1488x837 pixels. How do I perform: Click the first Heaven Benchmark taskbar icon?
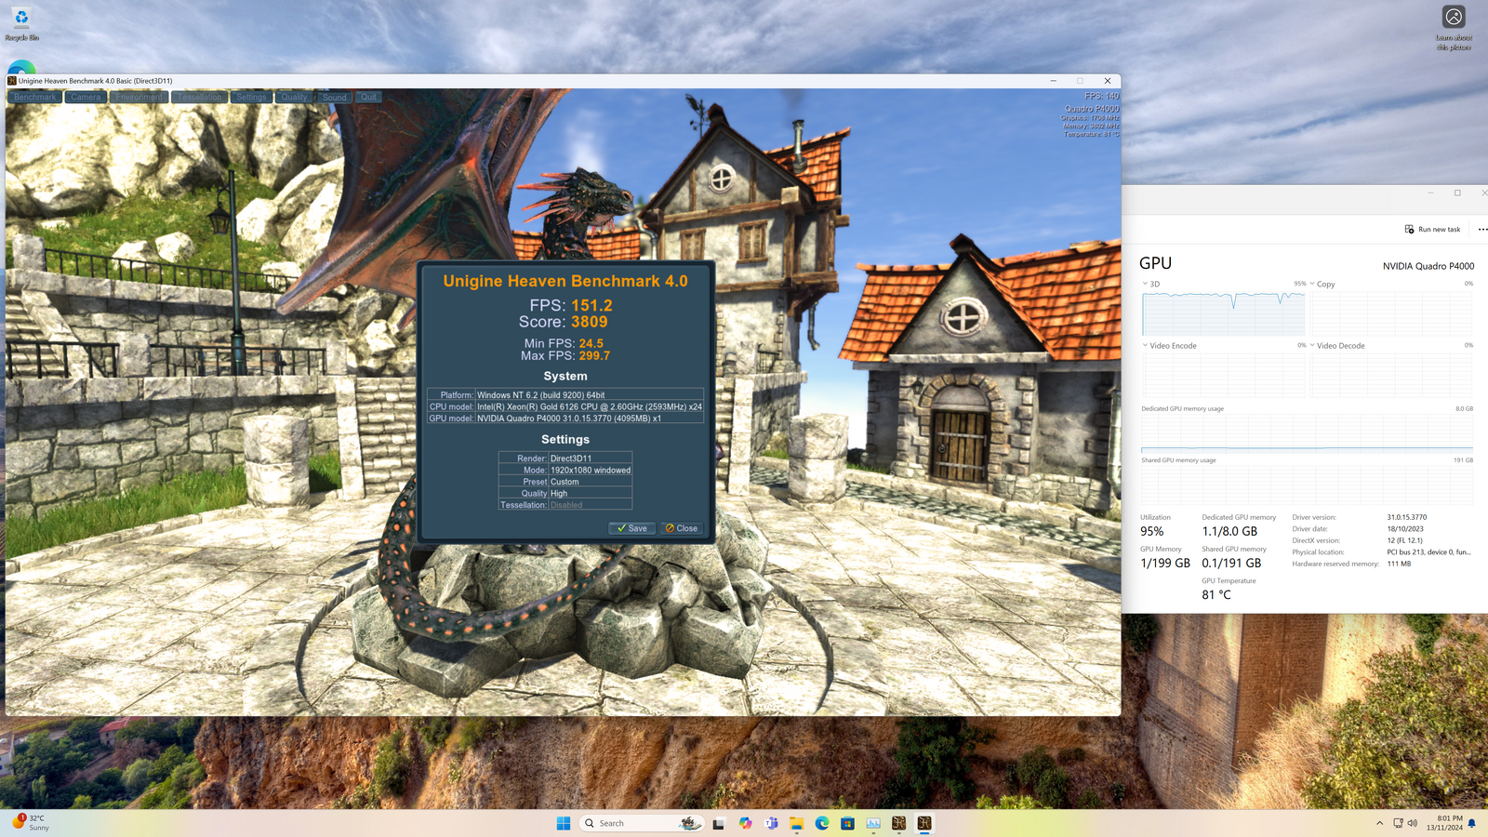pyautogui.click(x=898, y=823)
